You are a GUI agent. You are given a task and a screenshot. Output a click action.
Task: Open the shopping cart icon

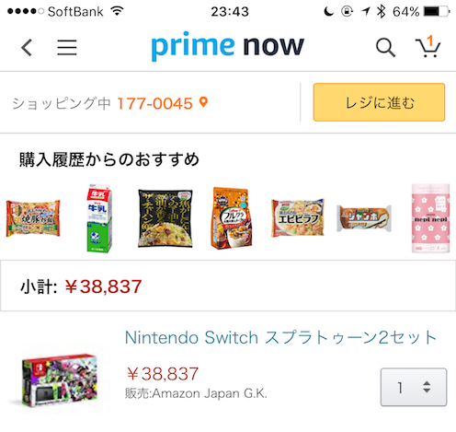tap(427, 47)
